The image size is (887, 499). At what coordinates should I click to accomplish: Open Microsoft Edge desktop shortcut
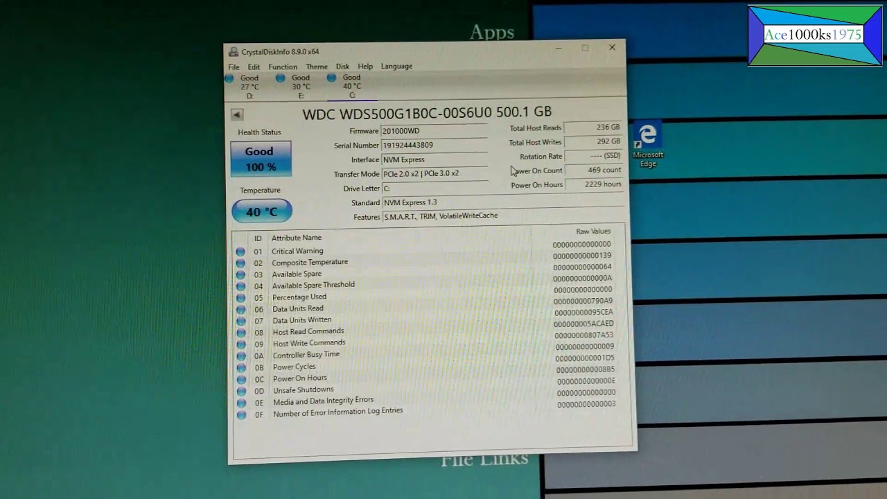648,144
